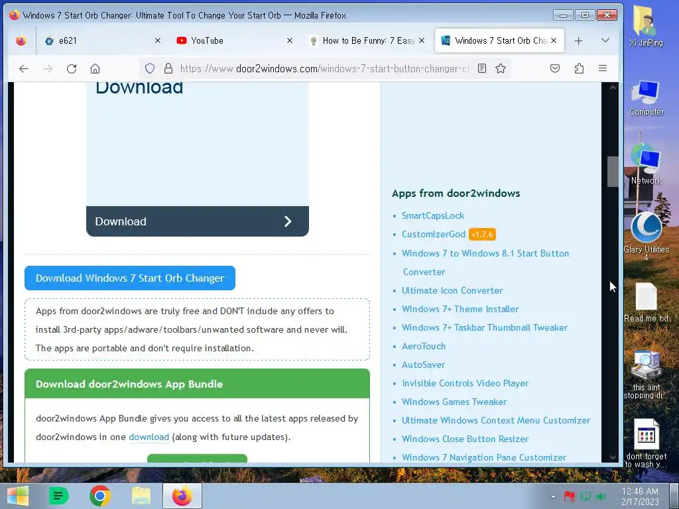This screenshot has height=509, width=679.
Task: Select the Xi JinPing desktop folder
Action: (x=646, y=26)
